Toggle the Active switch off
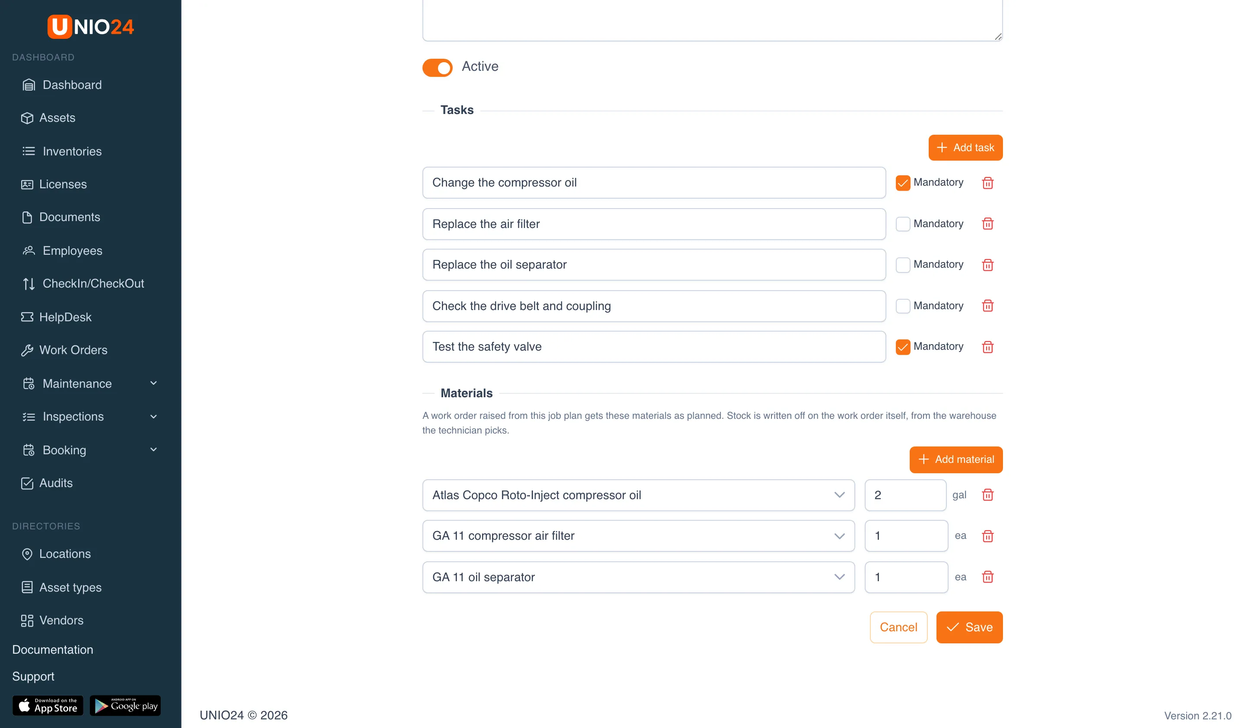The height and width of the screenshot is (728, 1244). pos(438,68)
